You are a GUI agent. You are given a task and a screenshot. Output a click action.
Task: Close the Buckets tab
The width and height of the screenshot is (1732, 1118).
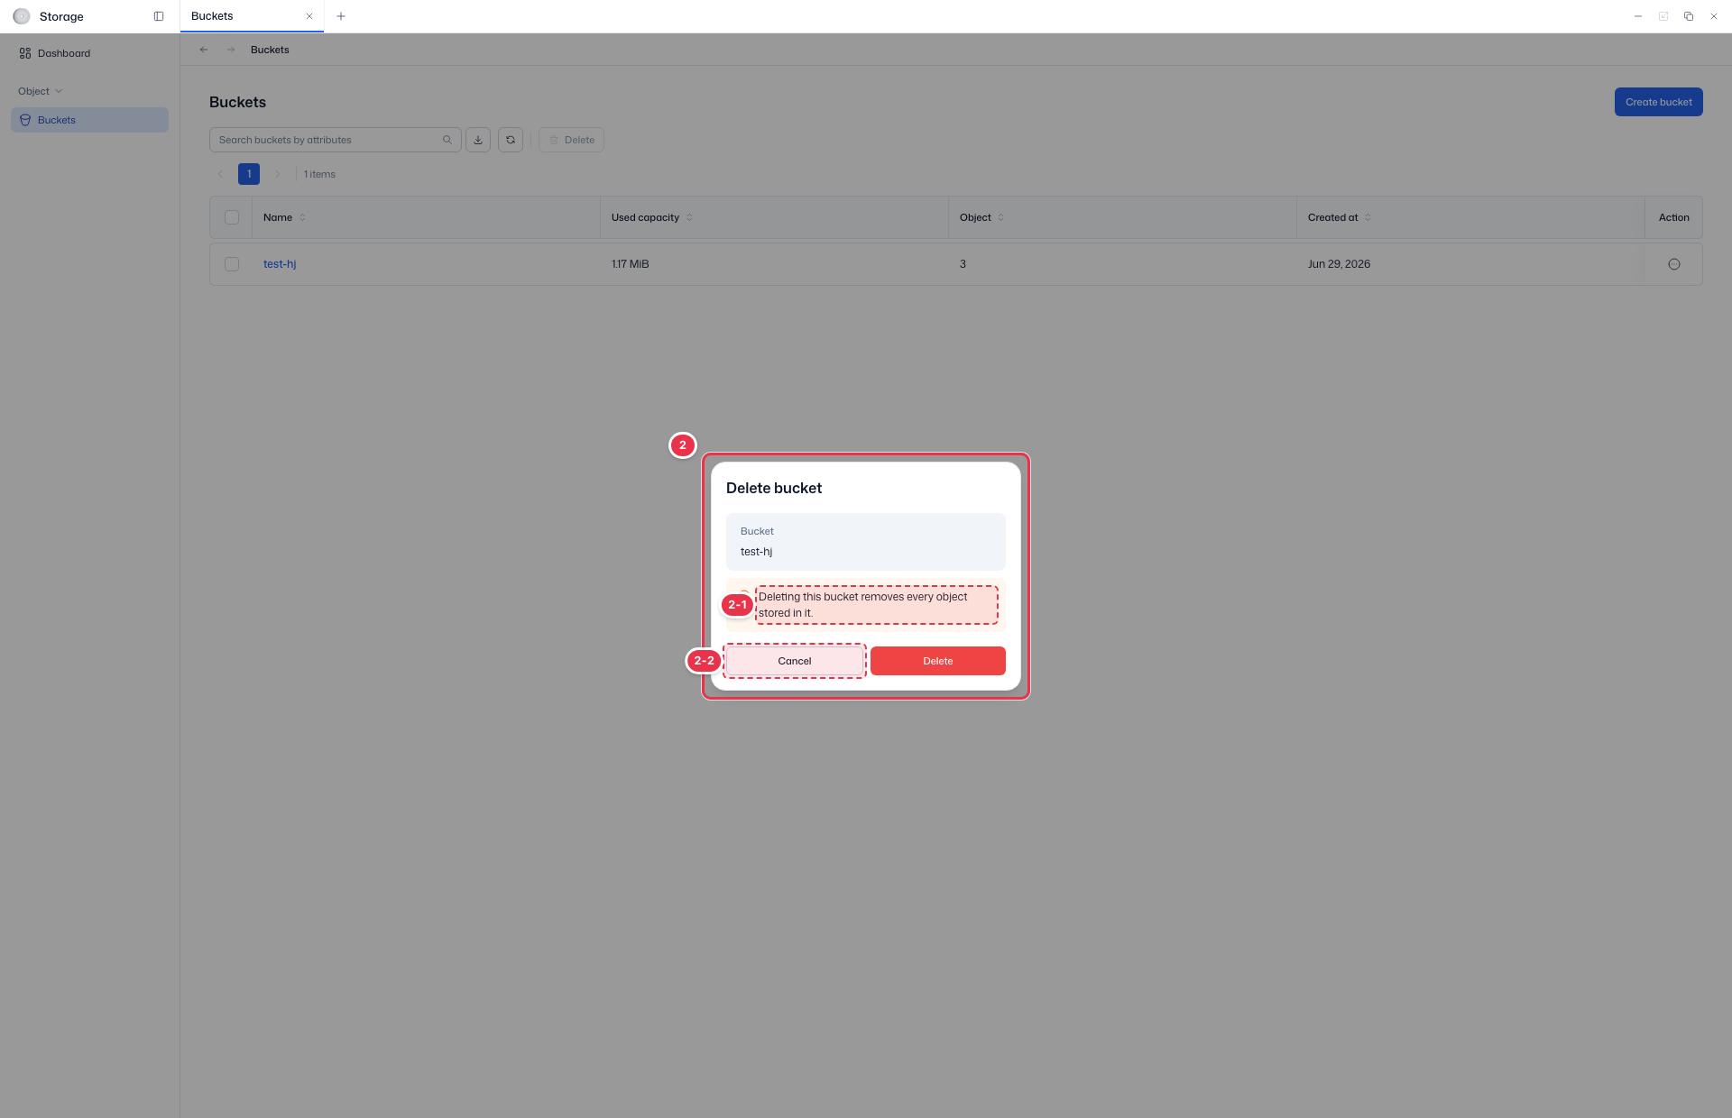(x=309, y=16)
